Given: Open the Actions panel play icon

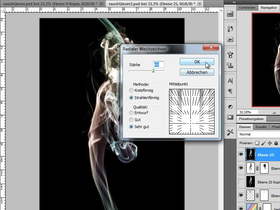Looking at the screenshot, I should pos(230,39).
